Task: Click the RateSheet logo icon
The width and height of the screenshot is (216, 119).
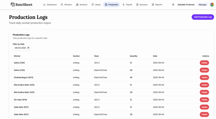Action: (x=13, y=4)
